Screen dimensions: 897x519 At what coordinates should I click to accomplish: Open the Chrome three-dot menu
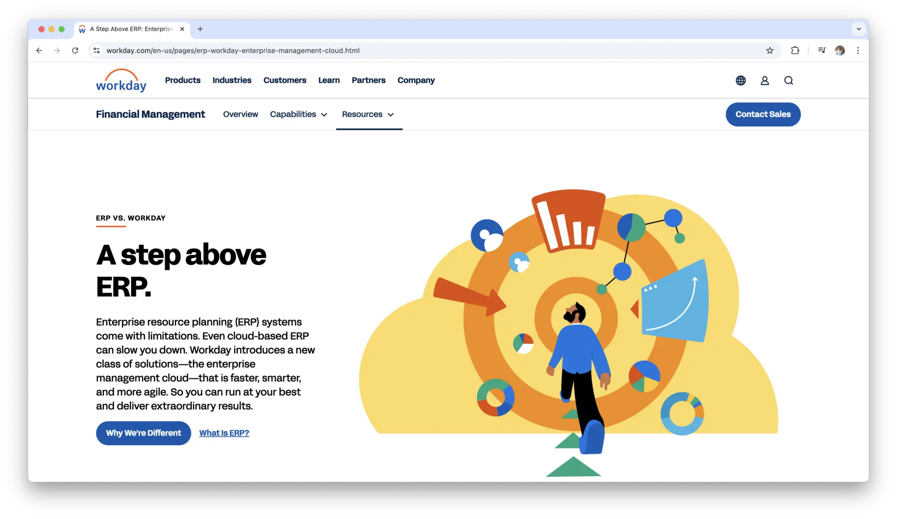(858, 50)
